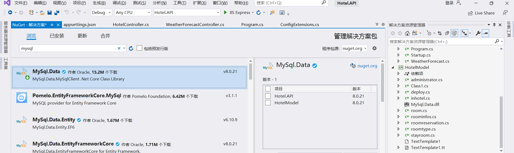Click the browser refresh icon after IIS Express
This screenshot has height=153, width=514.
click(x=258, y=12)
